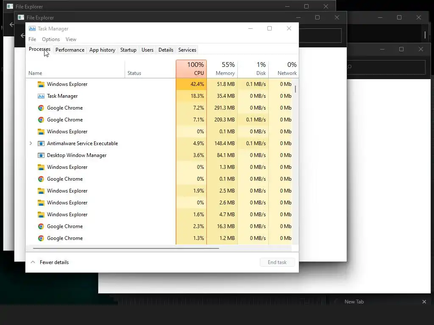The image size is (434, 325).
Task: Click the 16.3 MB memory value
Action: pyautogui.click(x=226, y=227)
